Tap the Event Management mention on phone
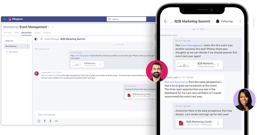Viewport: 257px width, 135px height. (x=192, y=45)
